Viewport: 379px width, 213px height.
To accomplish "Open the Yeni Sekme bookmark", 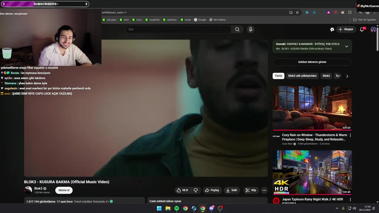I will [x=217, y=20].
